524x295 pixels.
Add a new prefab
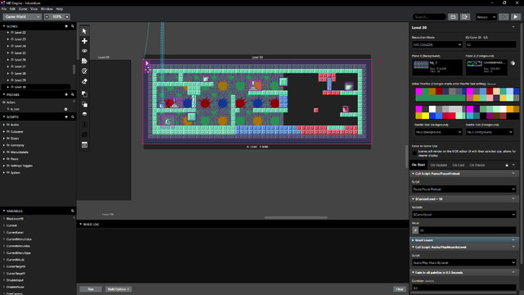[x=66, y=95]
